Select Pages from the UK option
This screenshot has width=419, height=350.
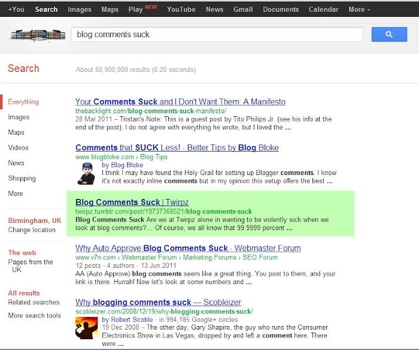[x=31, y=265]
